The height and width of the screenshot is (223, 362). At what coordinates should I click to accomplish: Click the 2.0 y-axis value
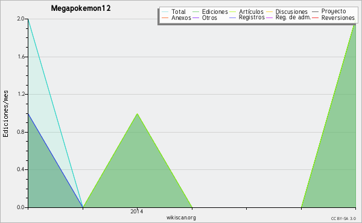(x=21, y=19)
